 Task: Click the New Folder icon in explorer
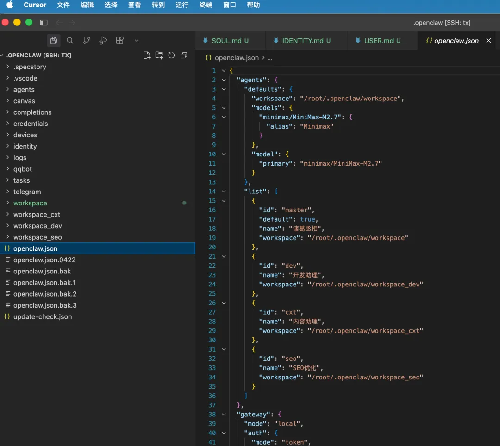coord(159,56)
